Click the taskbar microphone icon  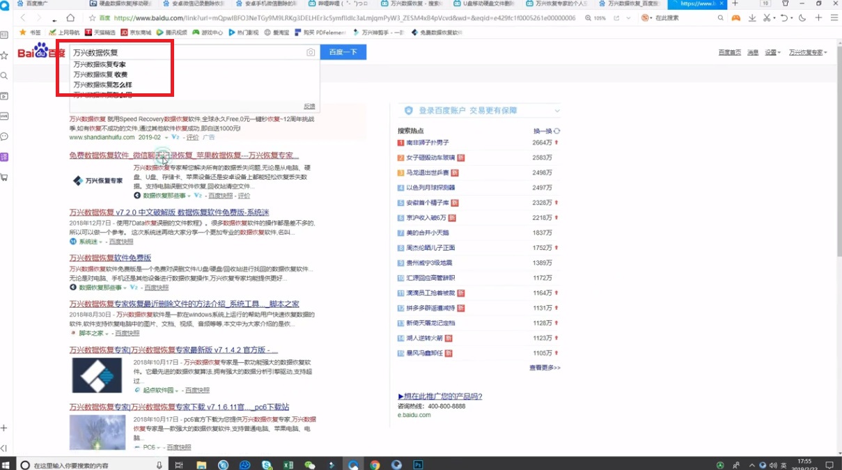click(x=159, y=464)
